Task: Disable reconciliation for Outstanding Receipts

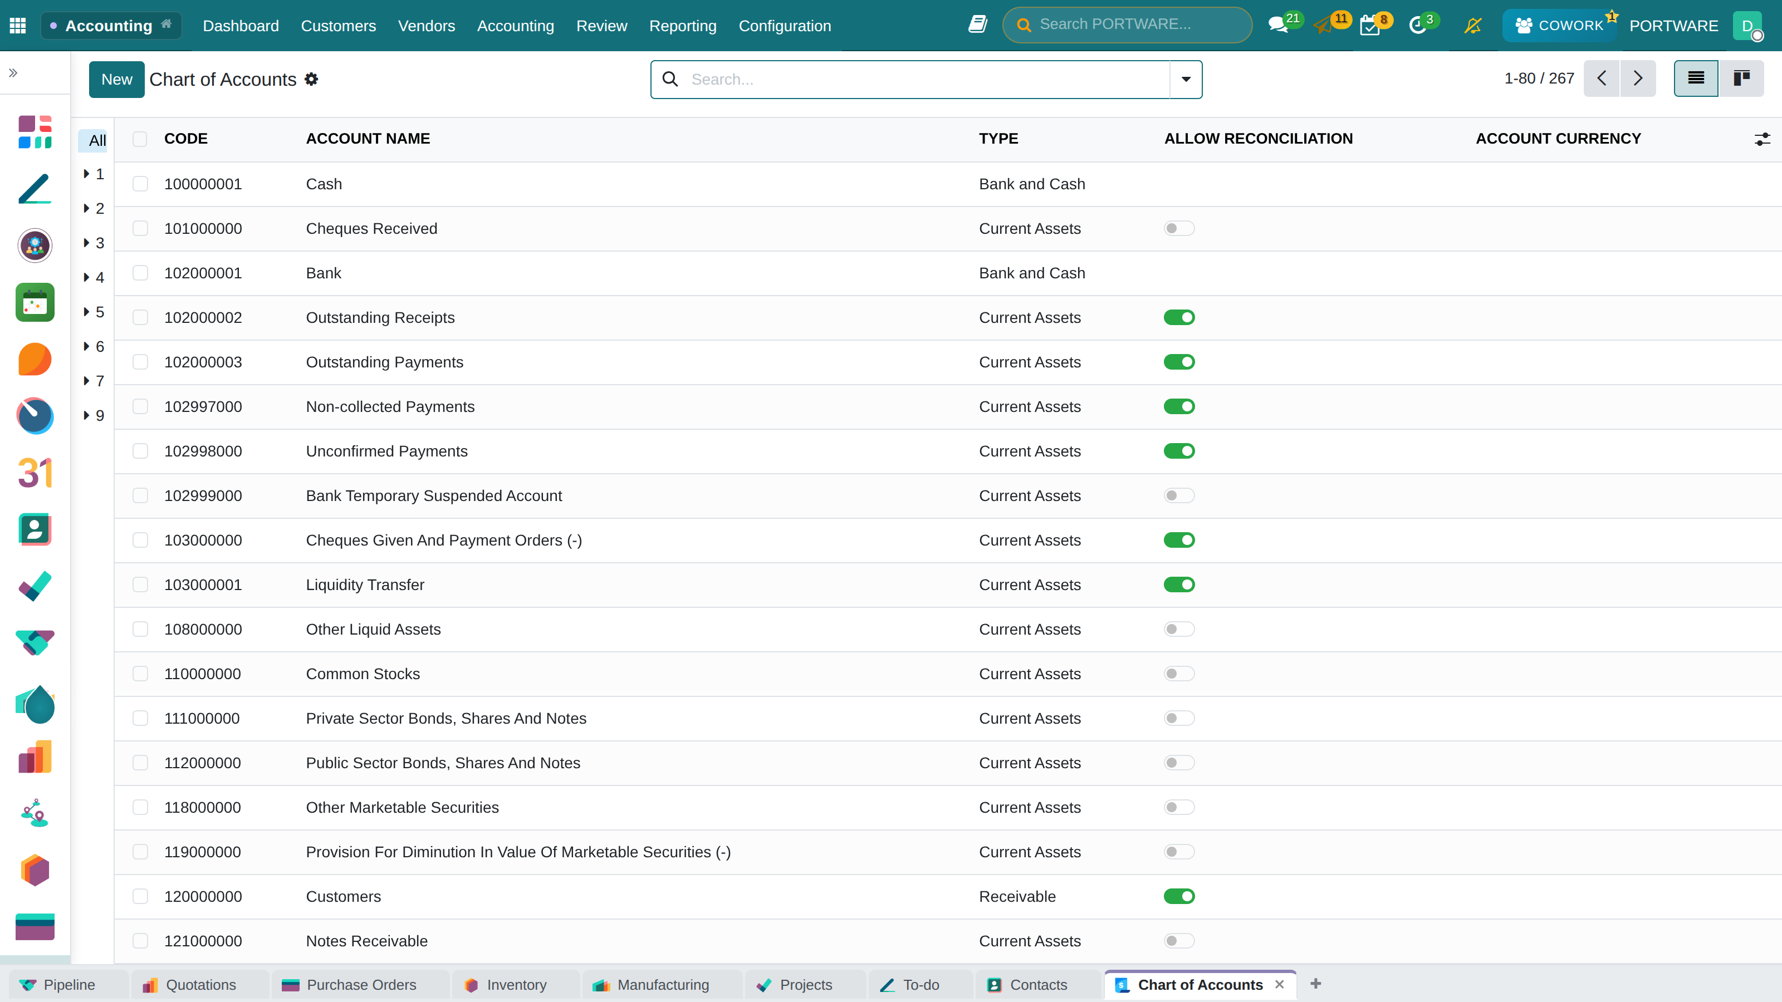Action: coord(1179,317)
